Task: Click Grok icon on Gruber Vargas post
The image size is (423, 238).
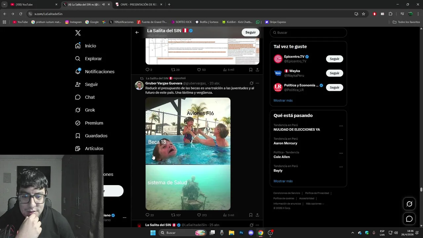Action: coord(251,83)
